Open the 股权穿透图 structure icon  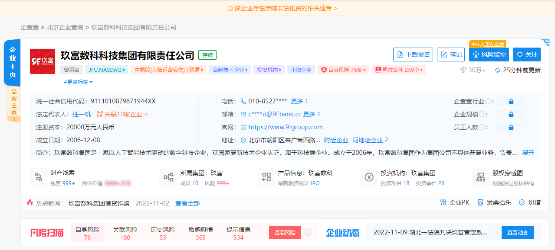(480, 177)
